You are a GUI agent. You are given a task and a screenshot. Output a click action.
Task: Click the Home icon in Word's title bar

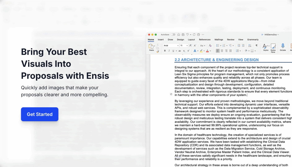[179, 35]
